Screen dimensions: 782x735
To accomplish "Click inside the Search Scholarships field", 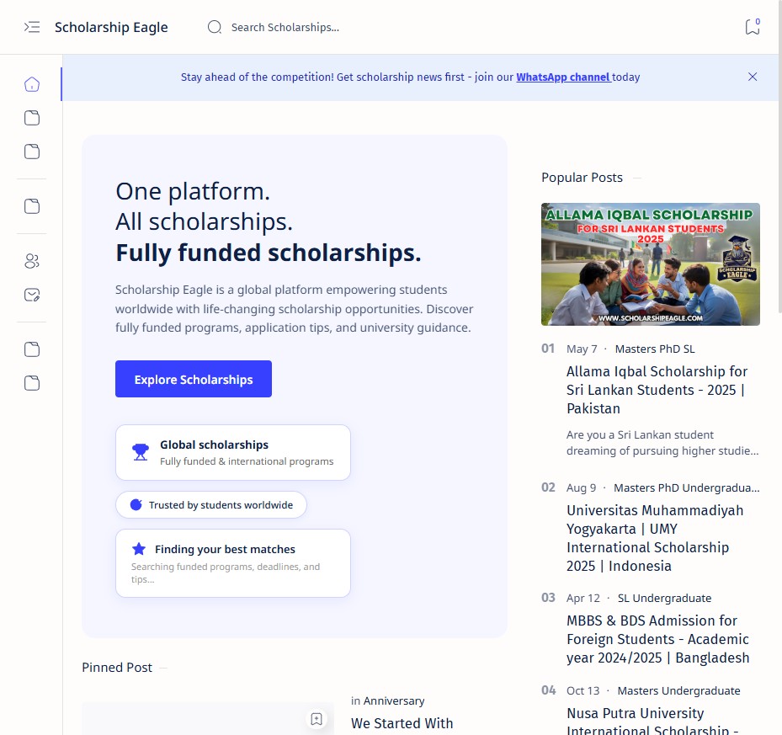I will point(286,27).
